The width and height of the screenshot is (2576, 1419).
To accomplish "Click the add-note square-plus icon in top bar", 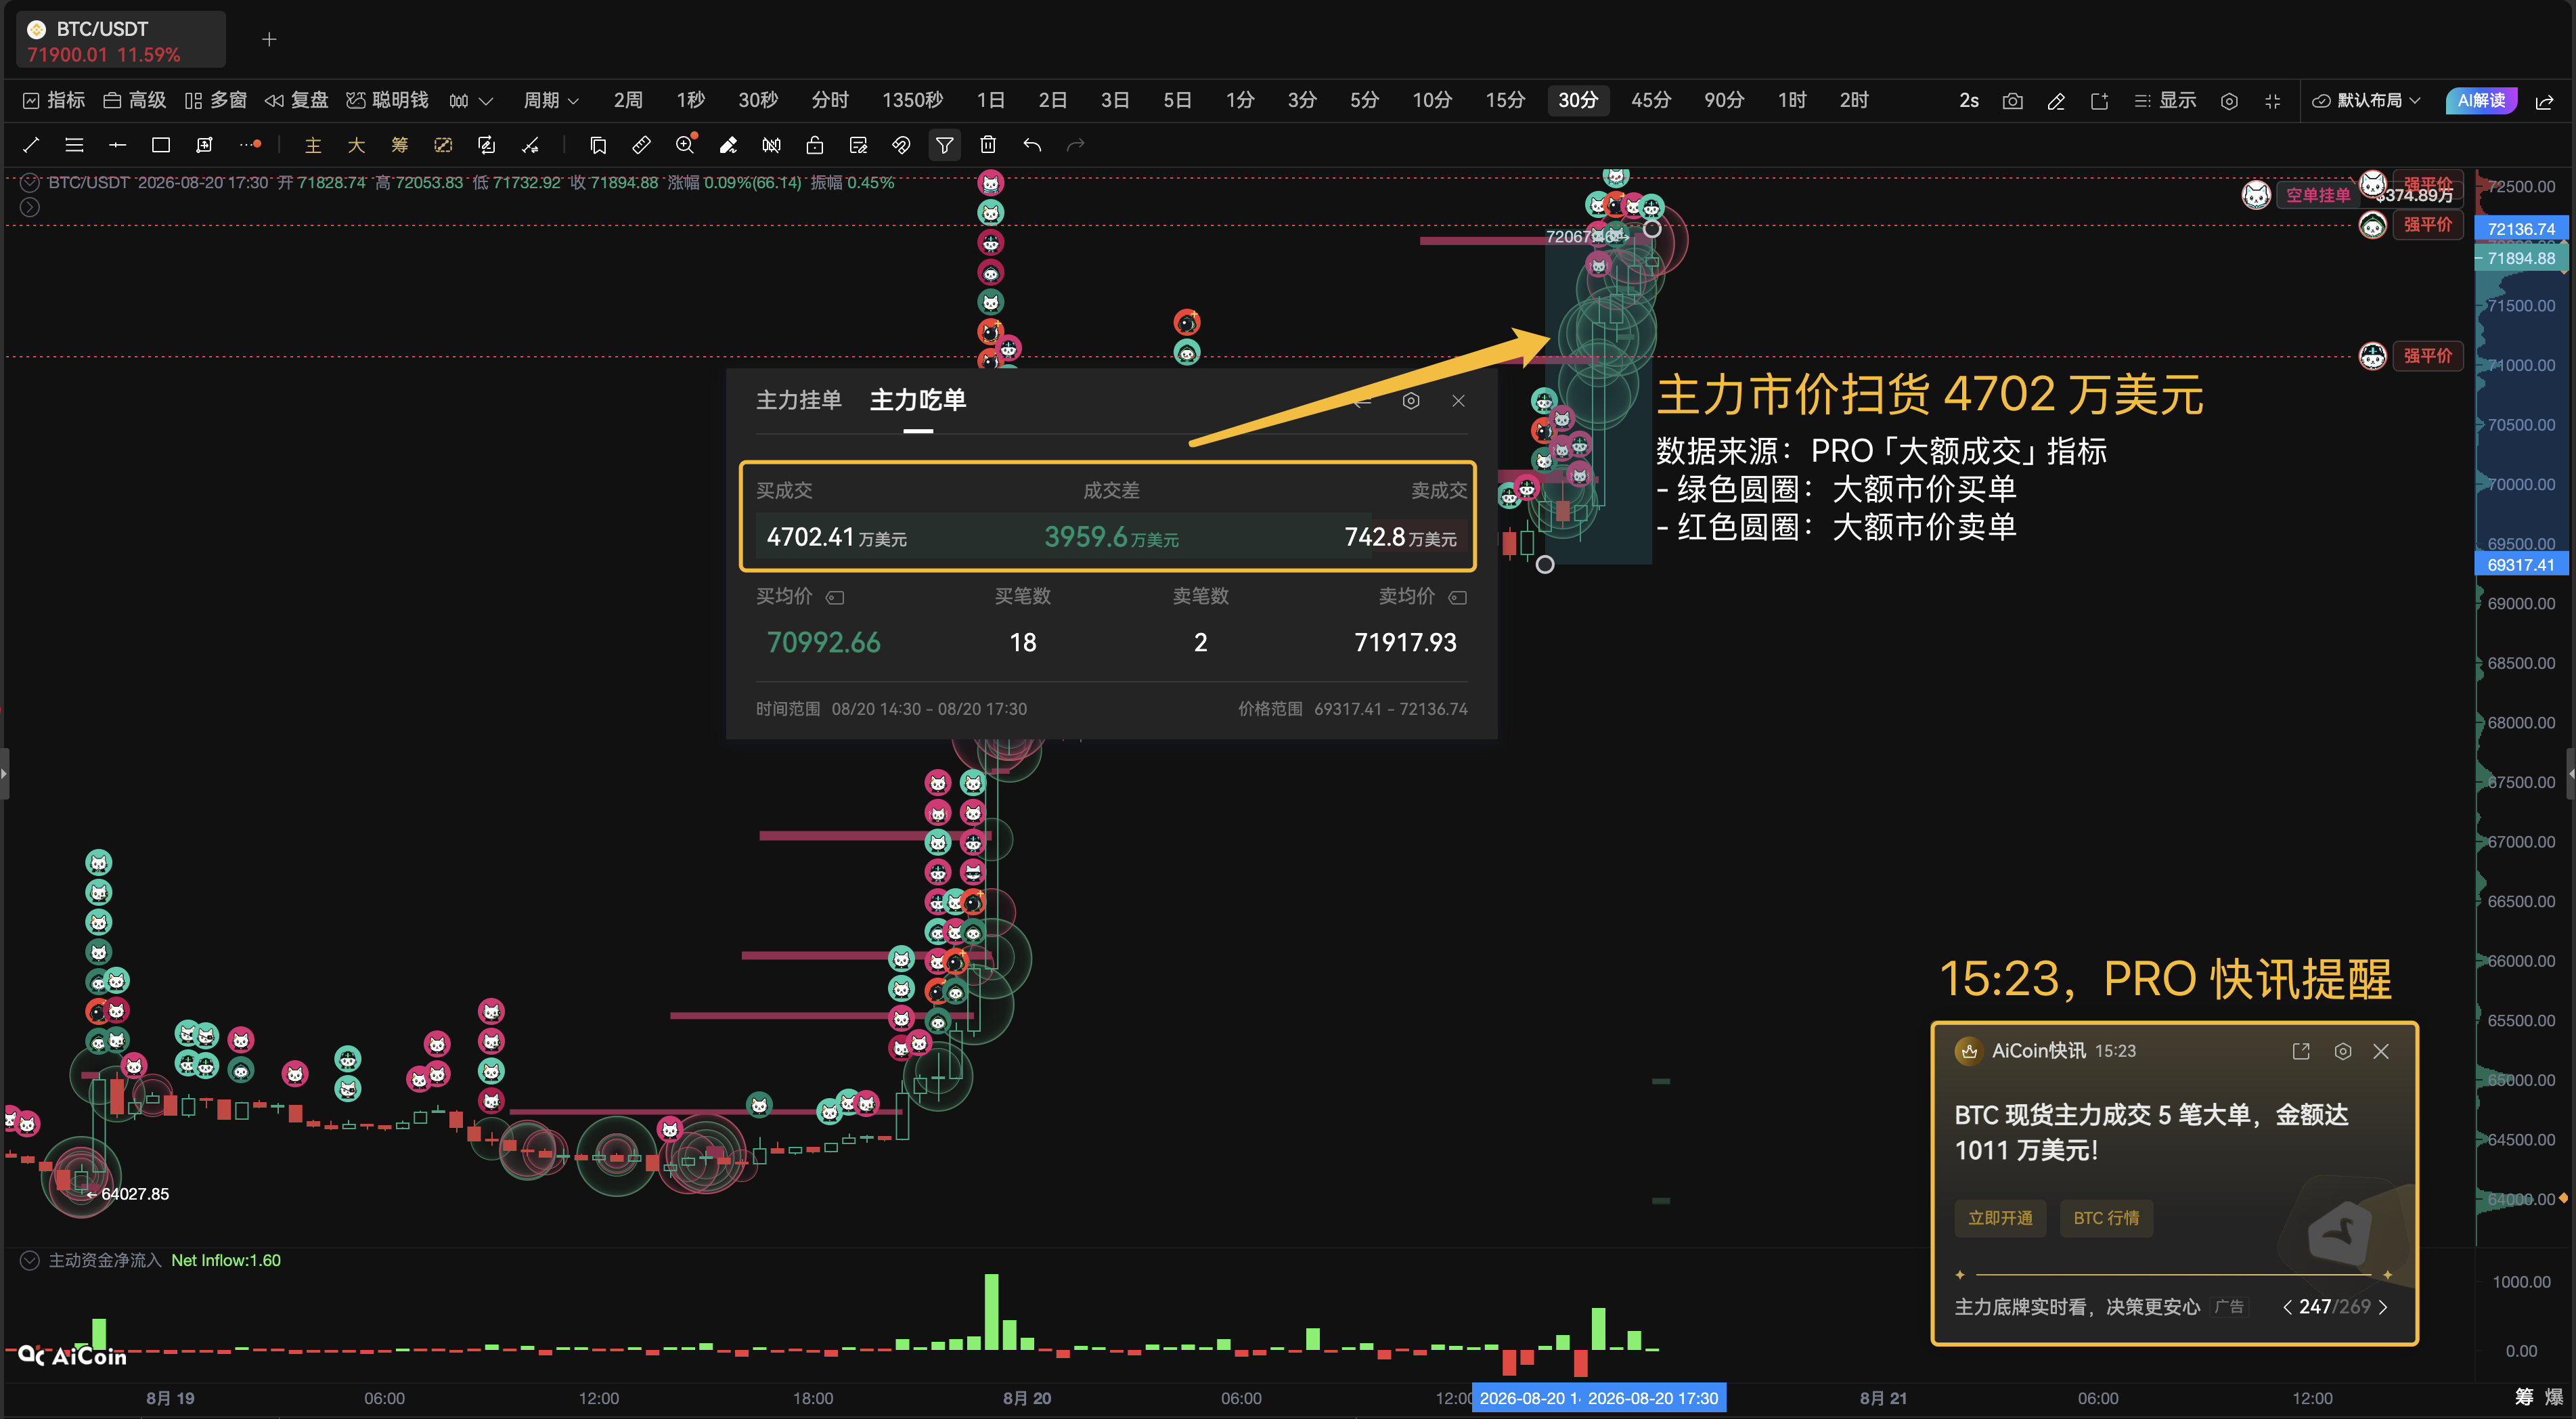I will point(2099,101).
